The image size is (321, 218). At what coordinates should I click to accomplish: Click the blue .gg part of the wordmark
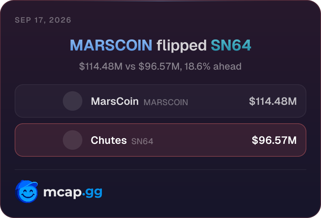tap(92, 193)
